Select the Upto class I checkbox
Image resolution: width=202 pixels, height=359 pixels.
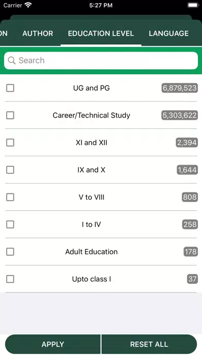[10, 279]
